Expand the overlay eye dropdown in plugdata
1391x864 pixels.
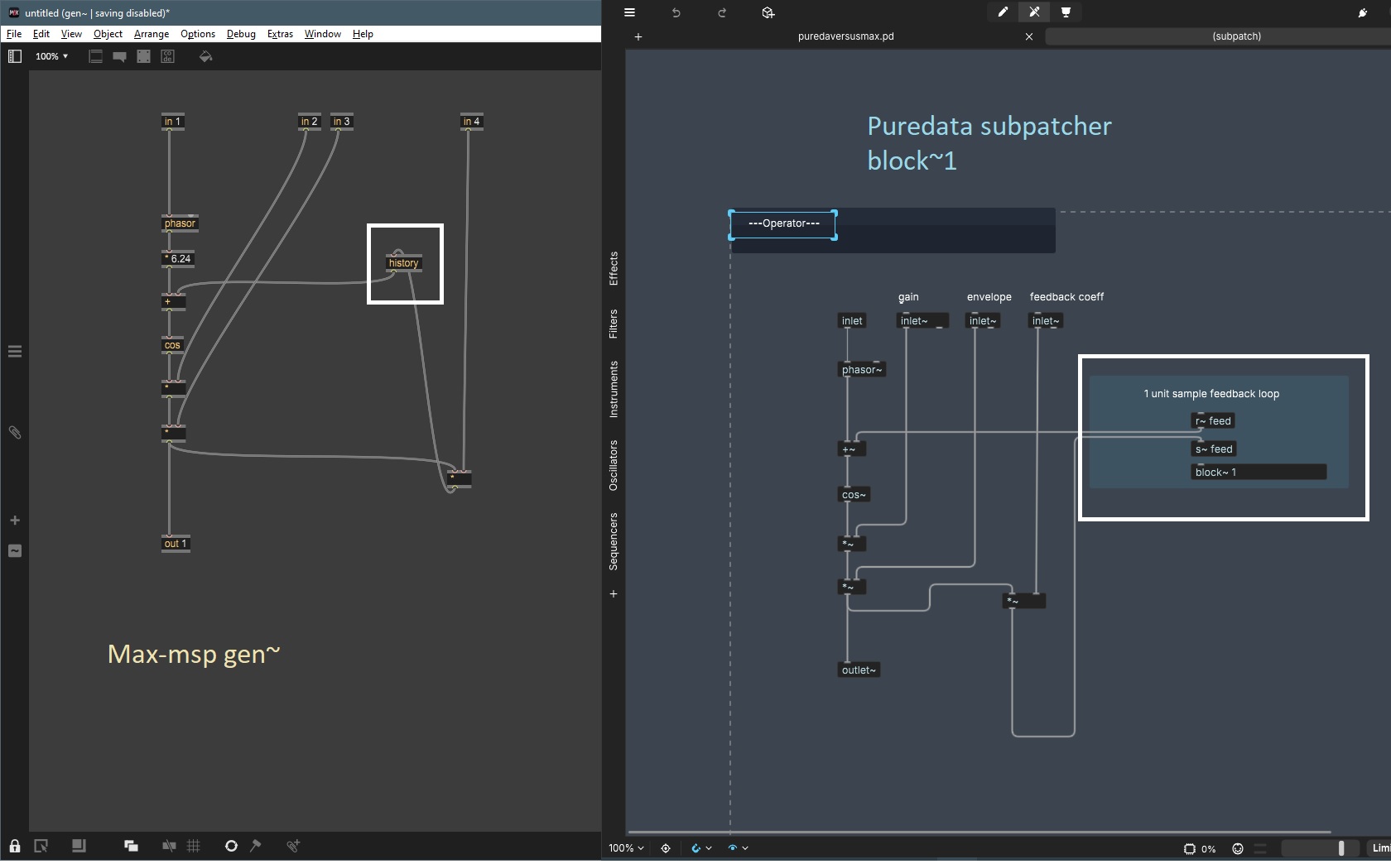point(744,848)
